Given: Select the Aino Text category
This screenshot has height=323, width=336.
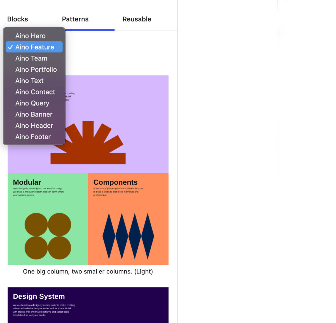Looking at the screenshot, I should click(x=29, y=81).
